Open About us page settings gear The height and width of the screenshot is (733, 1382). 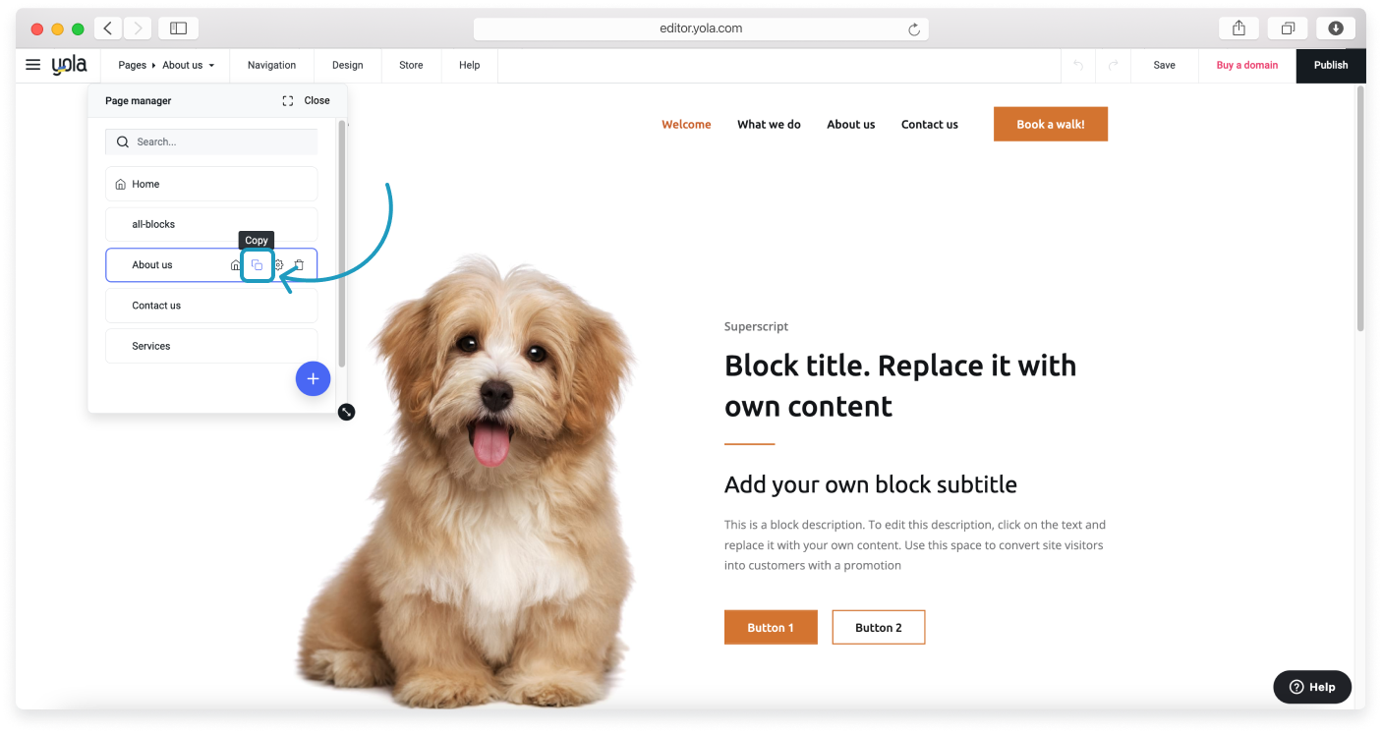pyautogui.click(x=279, y=265)
